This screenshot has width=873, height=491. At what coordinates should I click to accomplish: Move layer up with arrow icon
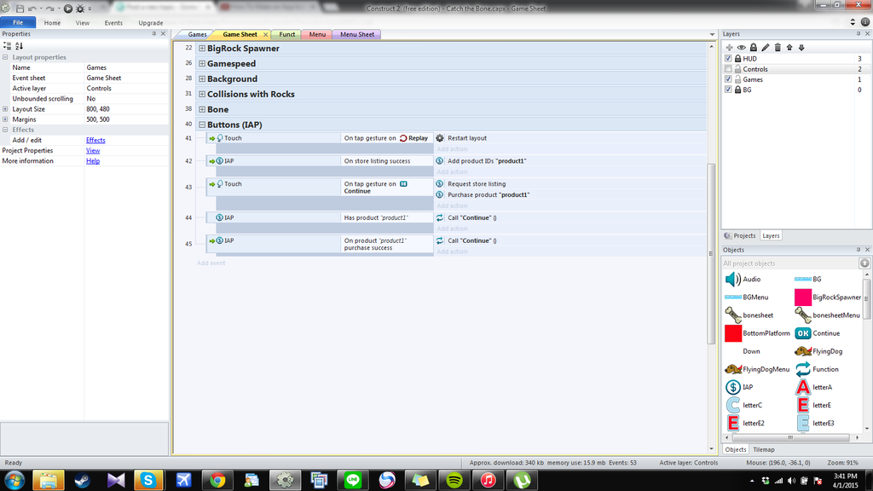789,47
